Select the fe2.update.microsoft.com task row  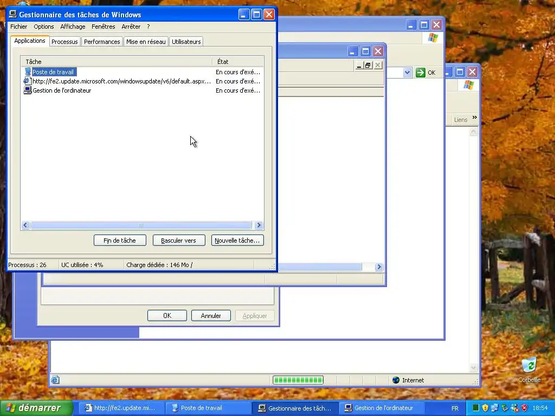click(x=142, y=81)
